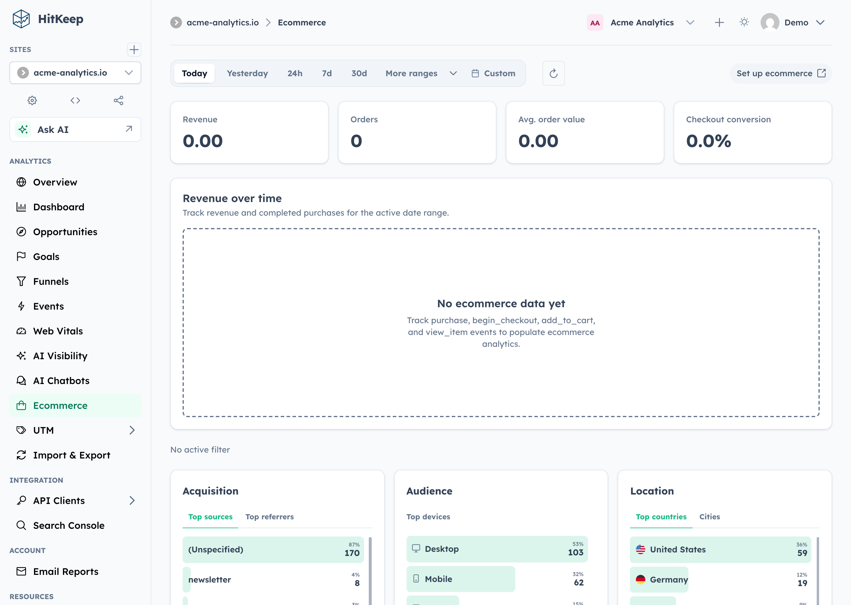Click the Import & Export sync icon
Screen dimensions: 851x605
21,455
